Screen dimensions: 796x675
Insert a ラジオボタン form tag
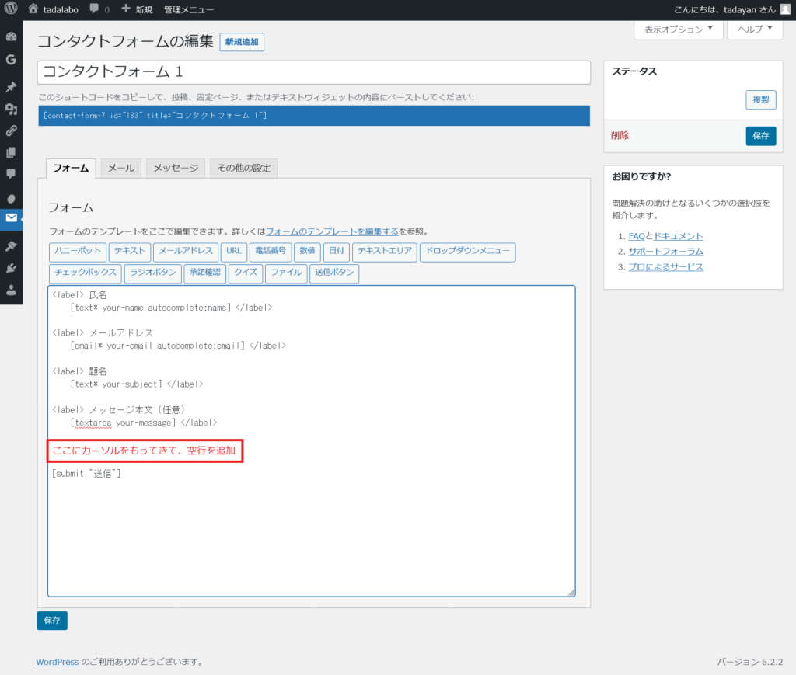coord(152,273)
